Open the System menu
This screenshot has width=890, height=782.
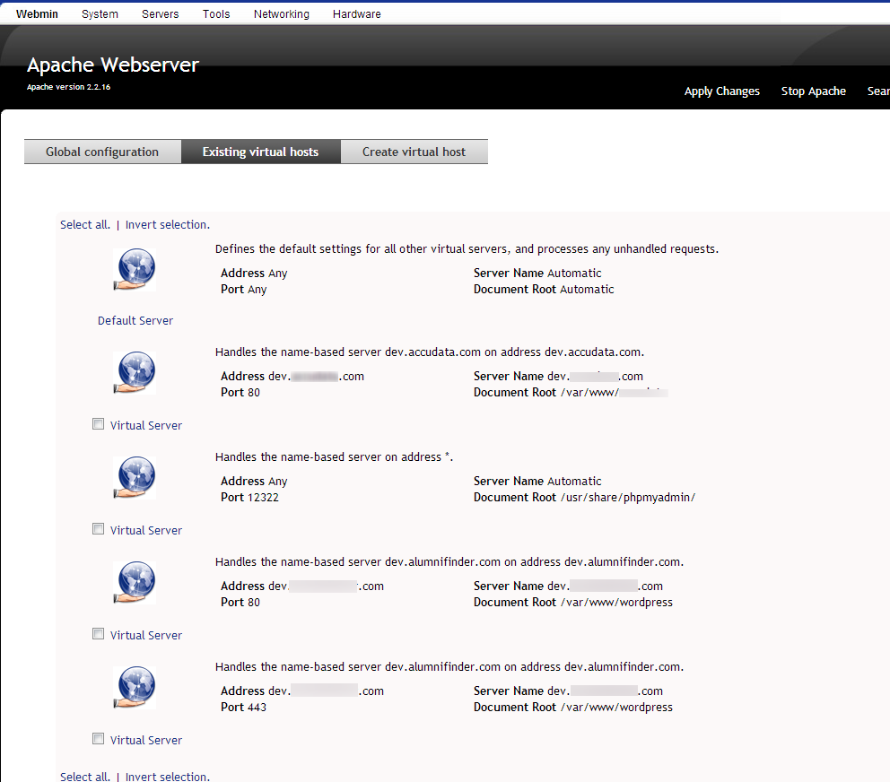(x=100, y=14)
